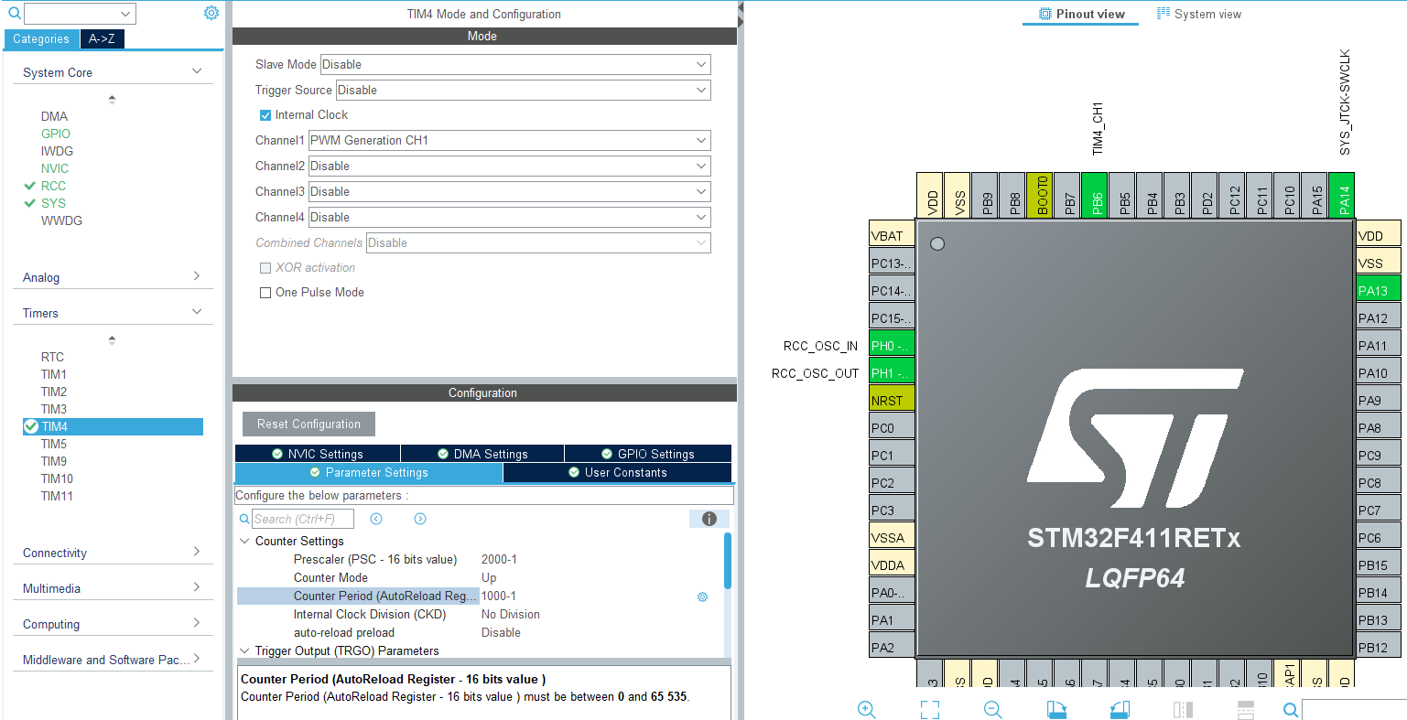Select GPIO under System Core
Viewport: 1407px width, 720px height.
tap(56, 134)
